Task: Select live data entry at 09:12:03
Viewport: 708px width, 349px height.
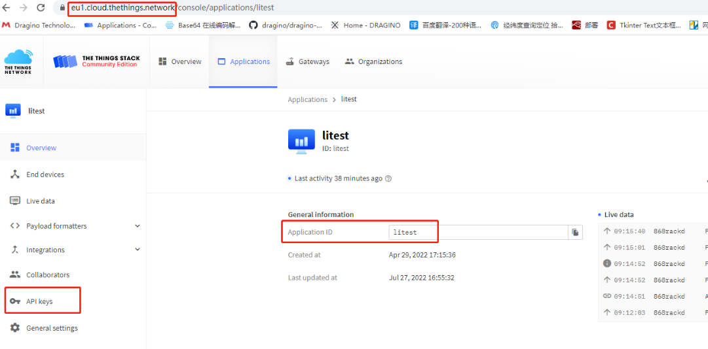Action: pyautogui.click(x=653, y=312)
